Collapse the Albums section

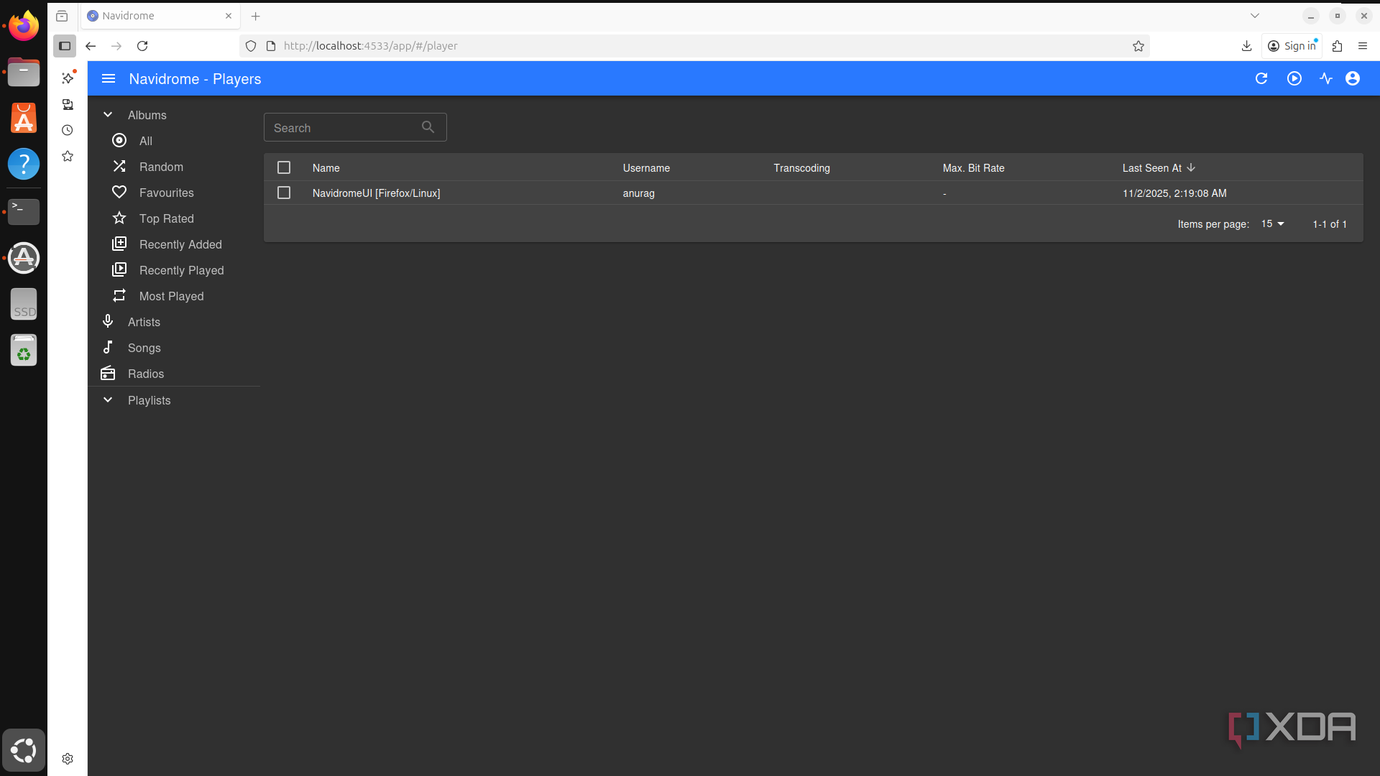[108, 115]
